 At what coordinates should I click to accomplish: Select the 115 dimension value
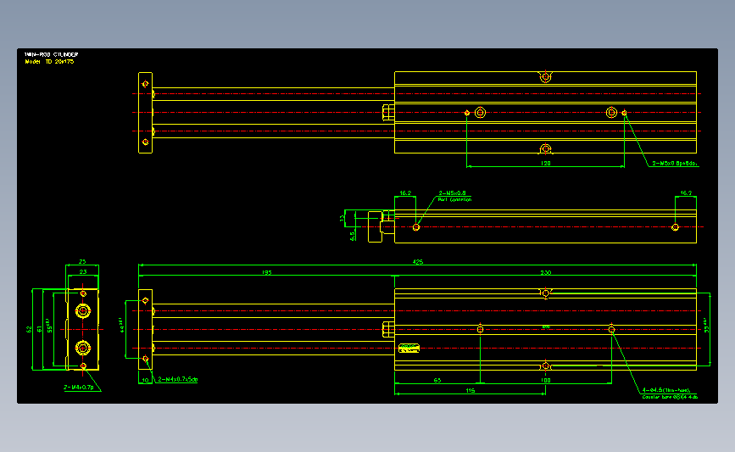tap(471, 391)
